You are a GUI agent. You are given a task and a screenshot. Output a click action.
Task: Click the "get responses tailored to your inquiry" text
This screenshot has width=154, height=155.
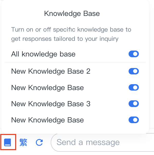click(x=65, y=39)
